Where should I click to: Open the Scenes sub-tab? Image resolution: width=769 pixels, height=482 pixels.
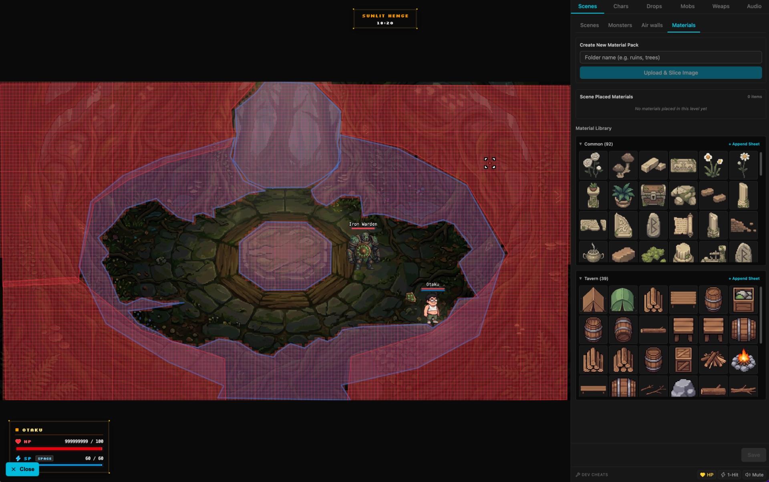(589, 25)
